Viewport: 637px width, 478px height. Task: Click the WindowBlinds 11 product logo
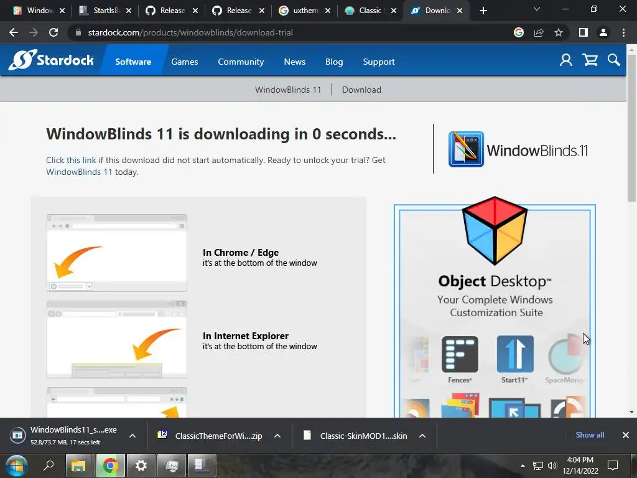click(518, 149)
